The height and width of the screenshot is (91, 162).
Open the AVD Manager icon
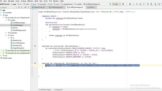point(151,4)
